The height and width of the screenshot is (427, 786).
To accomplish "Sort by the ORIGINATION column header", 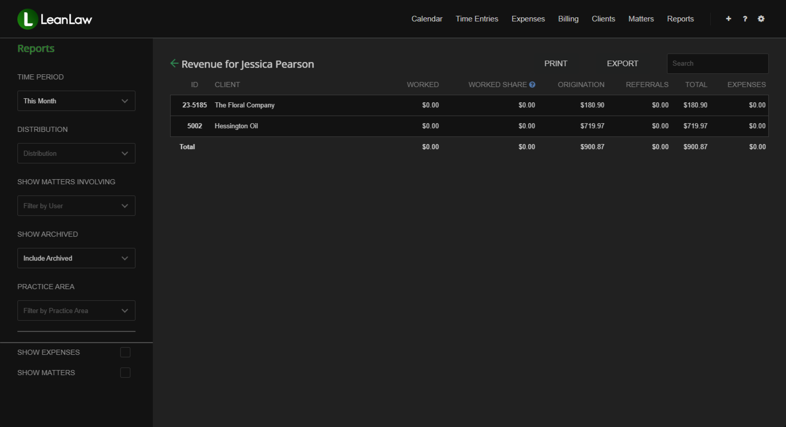I will (581, 84).
